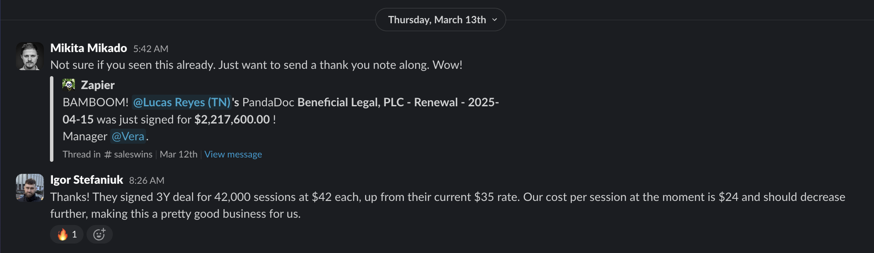Open Igor Stefaniuk's name

coord(87,179)
